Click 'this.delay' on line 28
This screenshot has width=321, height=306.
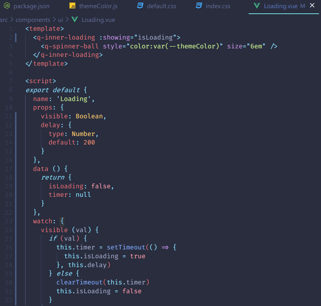click(87, 265)
